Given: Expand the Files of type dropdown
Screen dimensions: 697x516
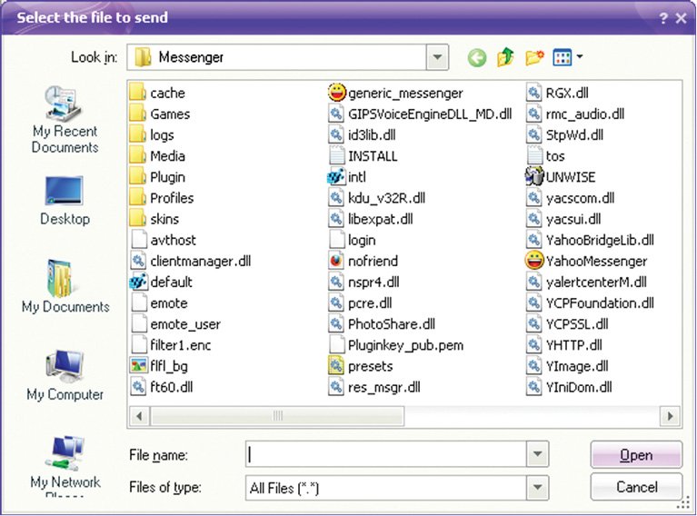Looking at the screenshot, I should 537,488.
